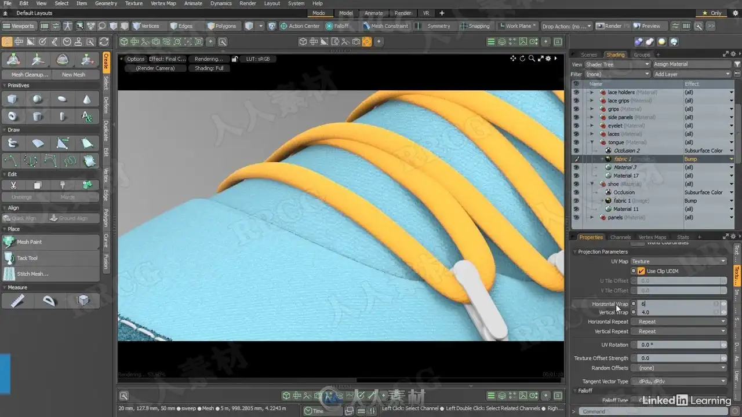
Task: Click the Command input field
Action: click(655, 412)
